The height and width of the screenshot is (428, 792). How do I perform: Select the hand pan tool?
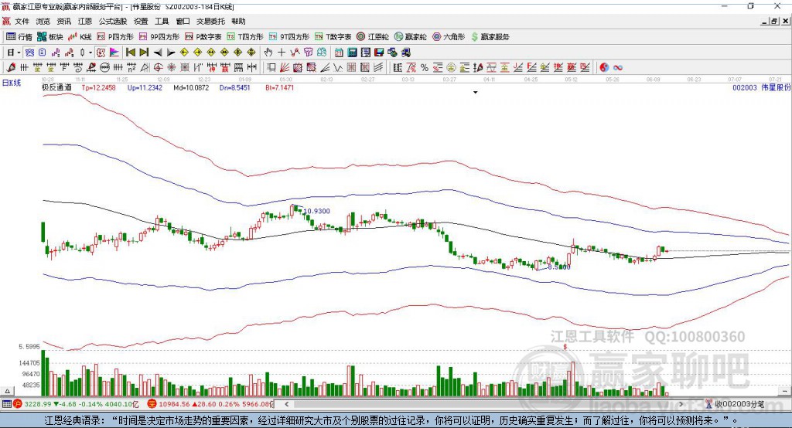(x=268, y=53)
